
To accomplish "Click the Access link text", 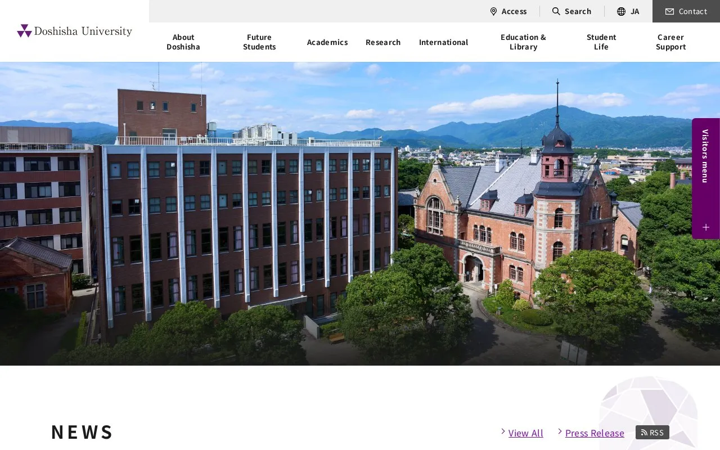I will point(514,11).
